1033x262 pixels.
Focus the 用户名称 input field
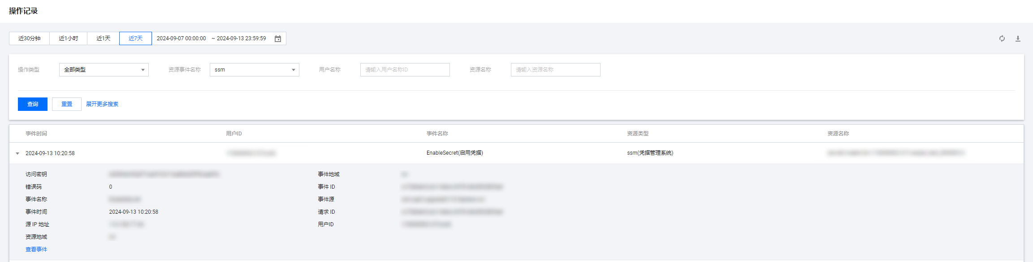[x=405, y=70]
